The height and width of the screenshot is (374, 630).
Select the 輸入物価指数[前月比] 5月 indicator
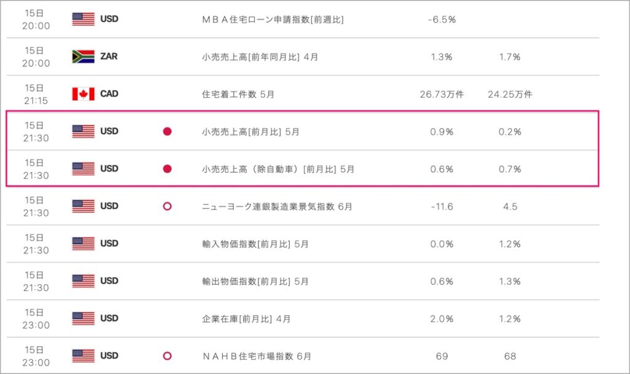click(x=255, y=244)
